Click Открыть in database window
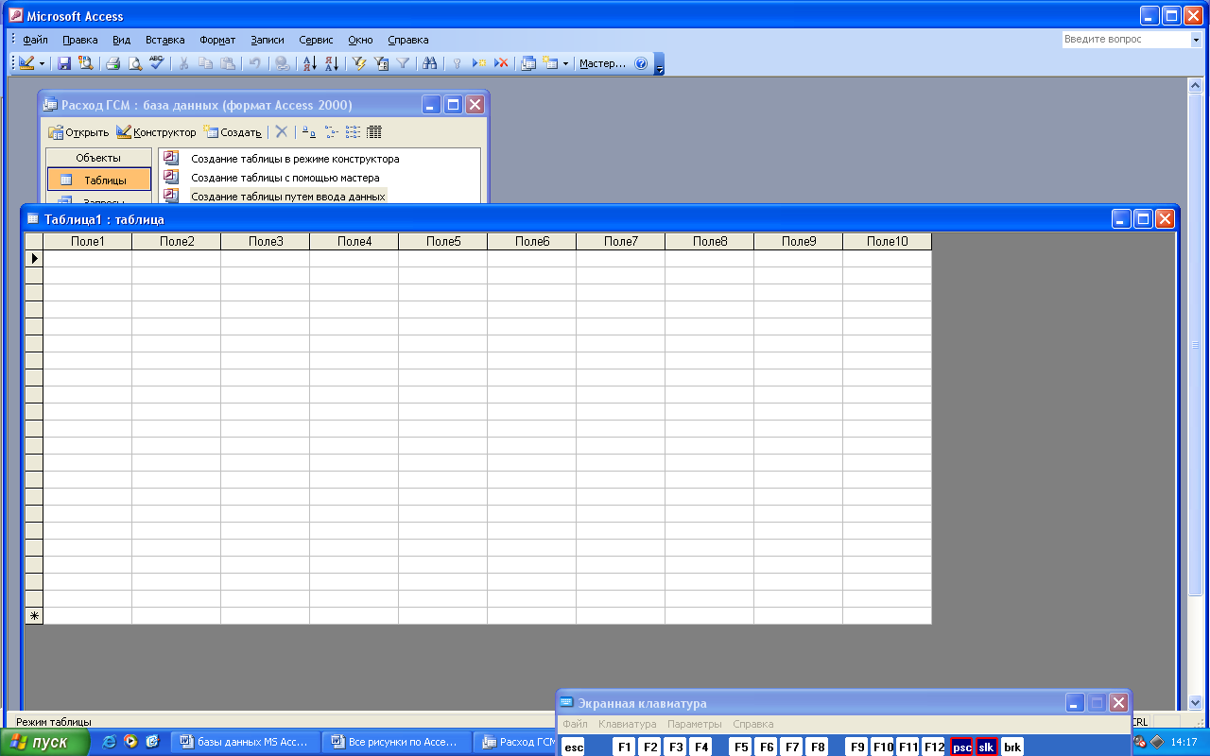The image size is (1210, 756). click(78, 132)
